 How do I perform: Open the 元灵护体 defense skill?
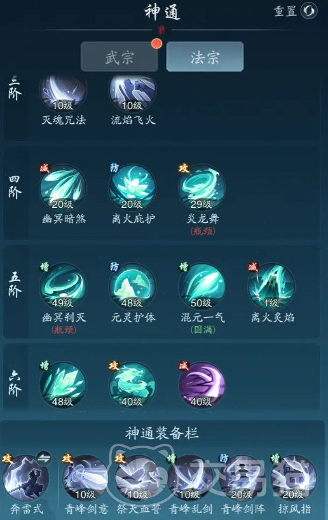coord(132,287)
